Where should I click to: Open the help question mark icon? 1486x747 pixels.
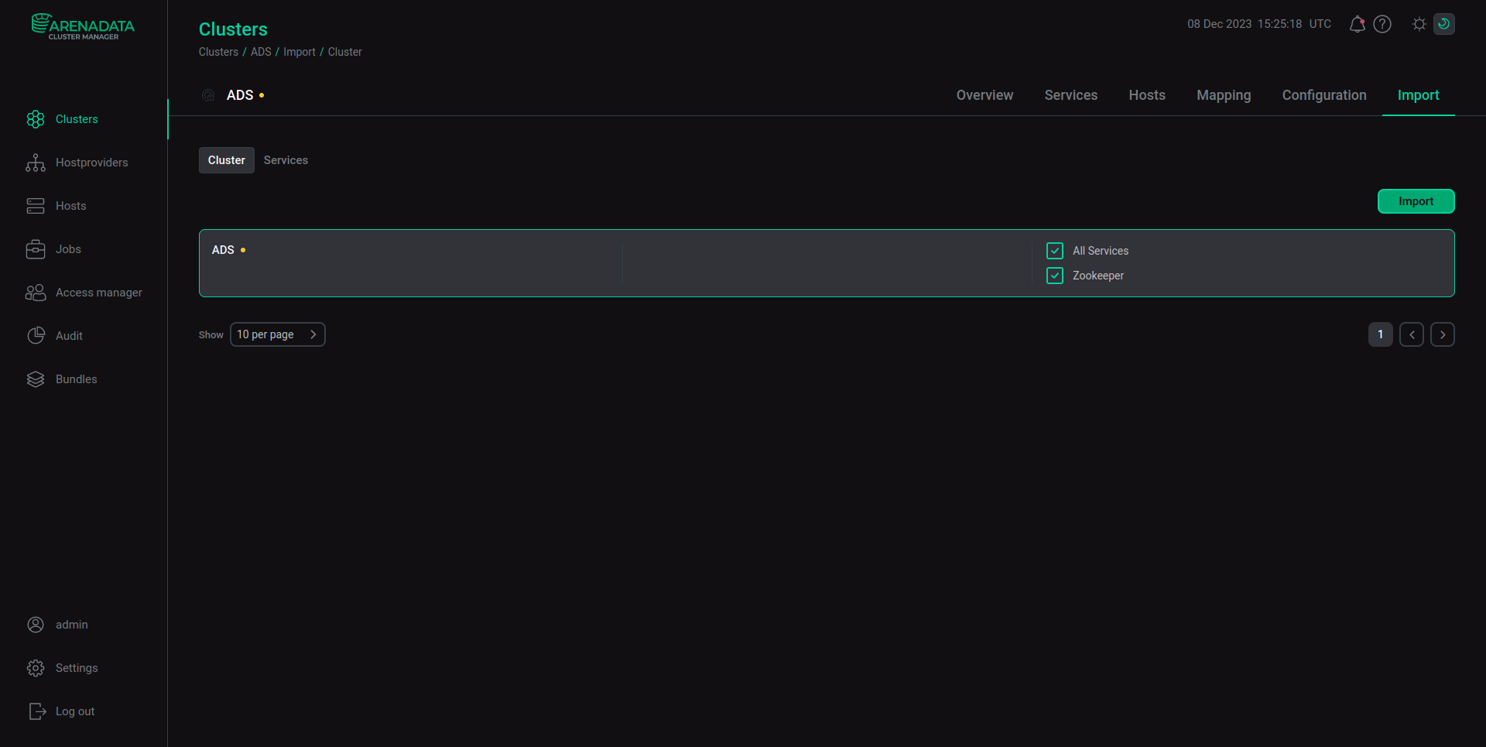(x=1382, y=24)
